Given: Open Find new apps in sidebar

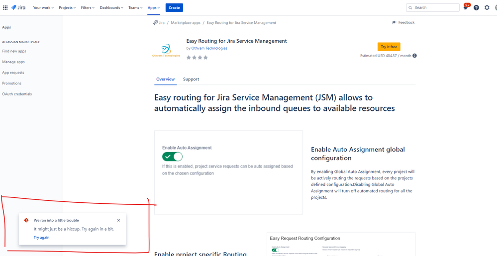Looking at the screenshot, I should pyautogui.click(x=14, y=51).
